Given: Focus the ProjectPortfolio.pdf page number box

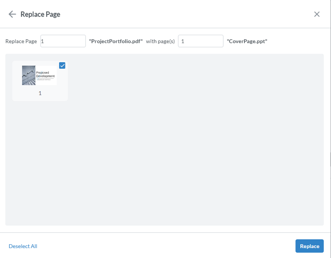Looking at the screenshot, I should 63,41.
